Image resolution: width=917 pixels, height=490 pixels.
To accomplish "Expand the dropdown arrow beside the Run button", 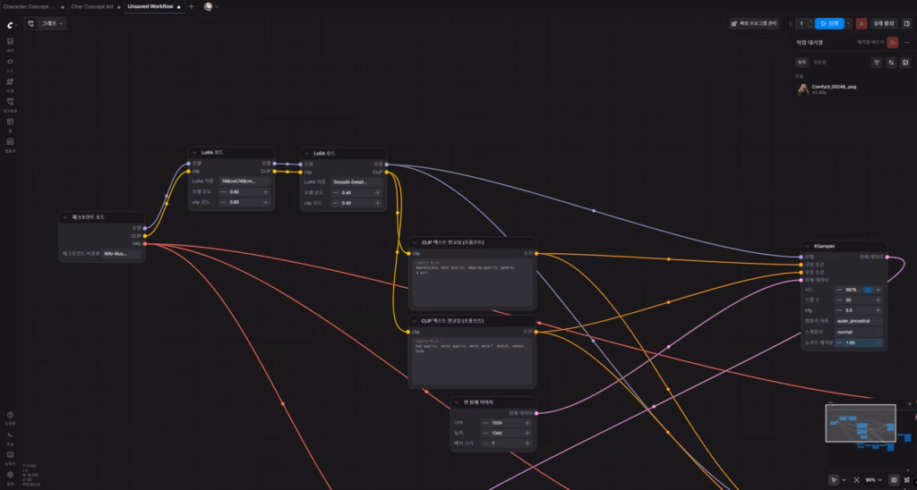I will pos(850,23).
